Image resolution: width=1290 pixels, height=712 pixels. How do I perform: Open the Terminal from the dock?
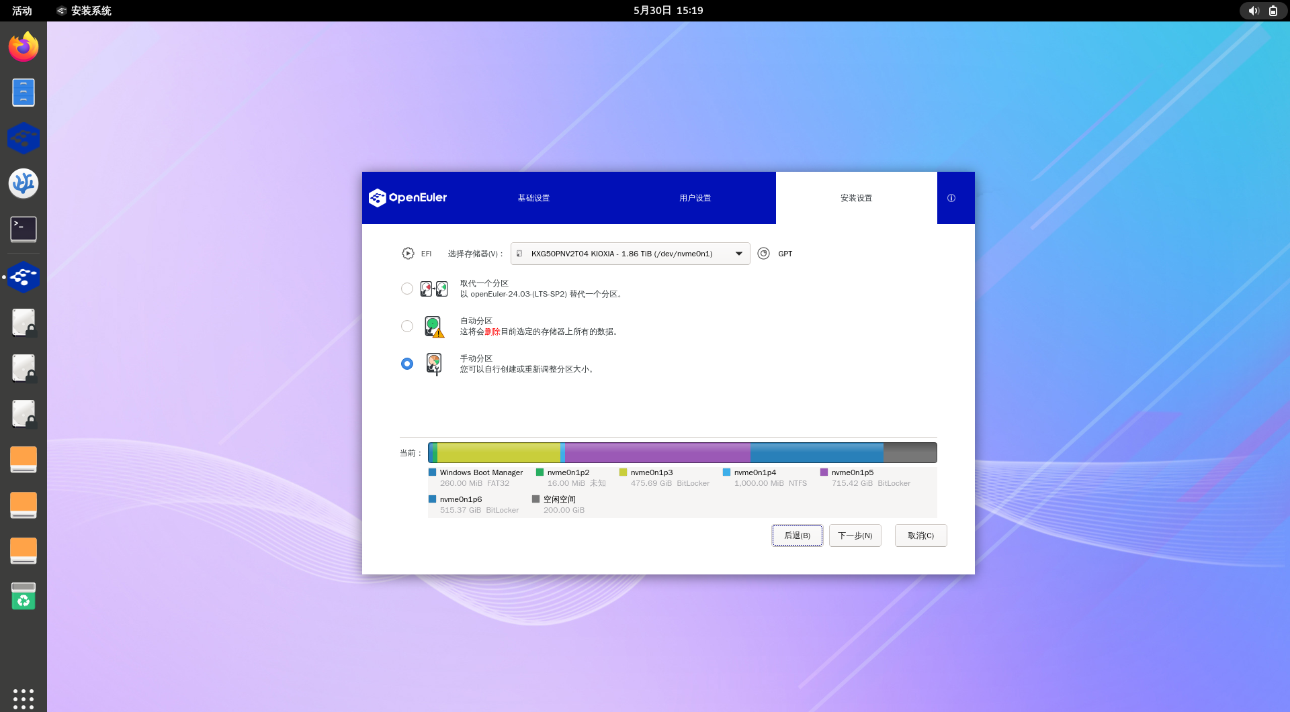click(x=24, y=230)
